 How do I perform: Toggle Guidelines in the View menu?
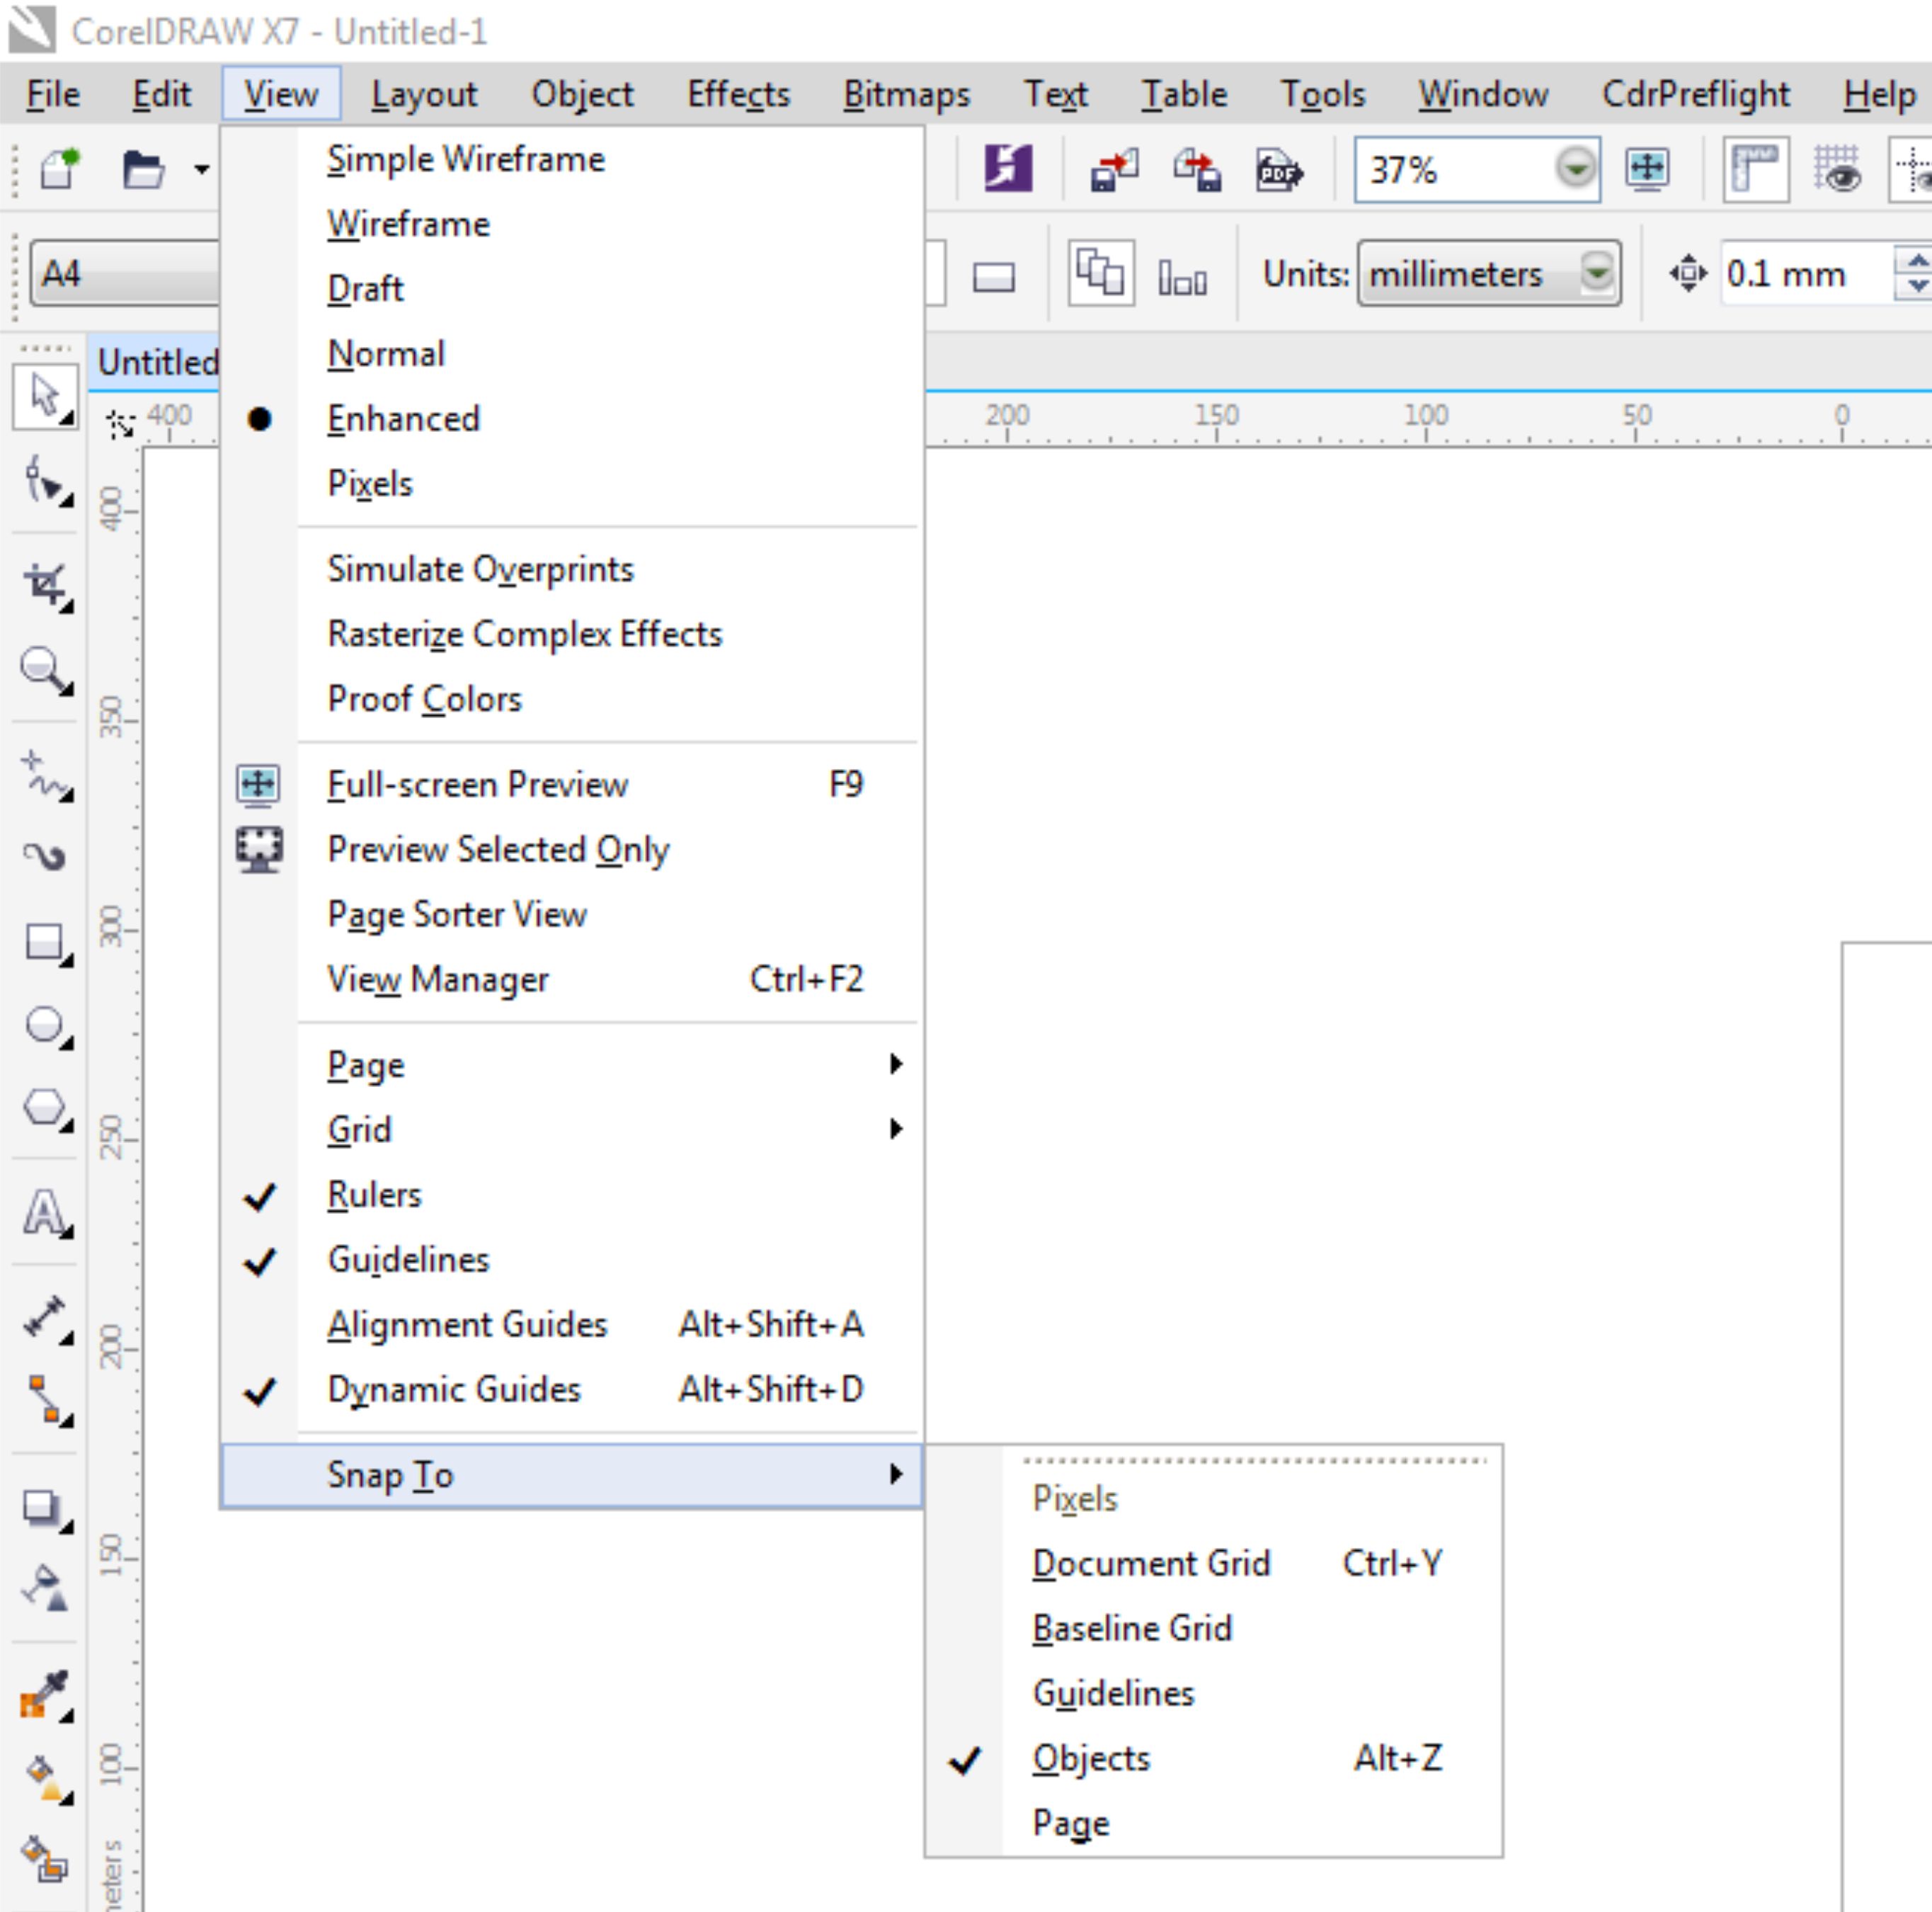(571, 1260)
